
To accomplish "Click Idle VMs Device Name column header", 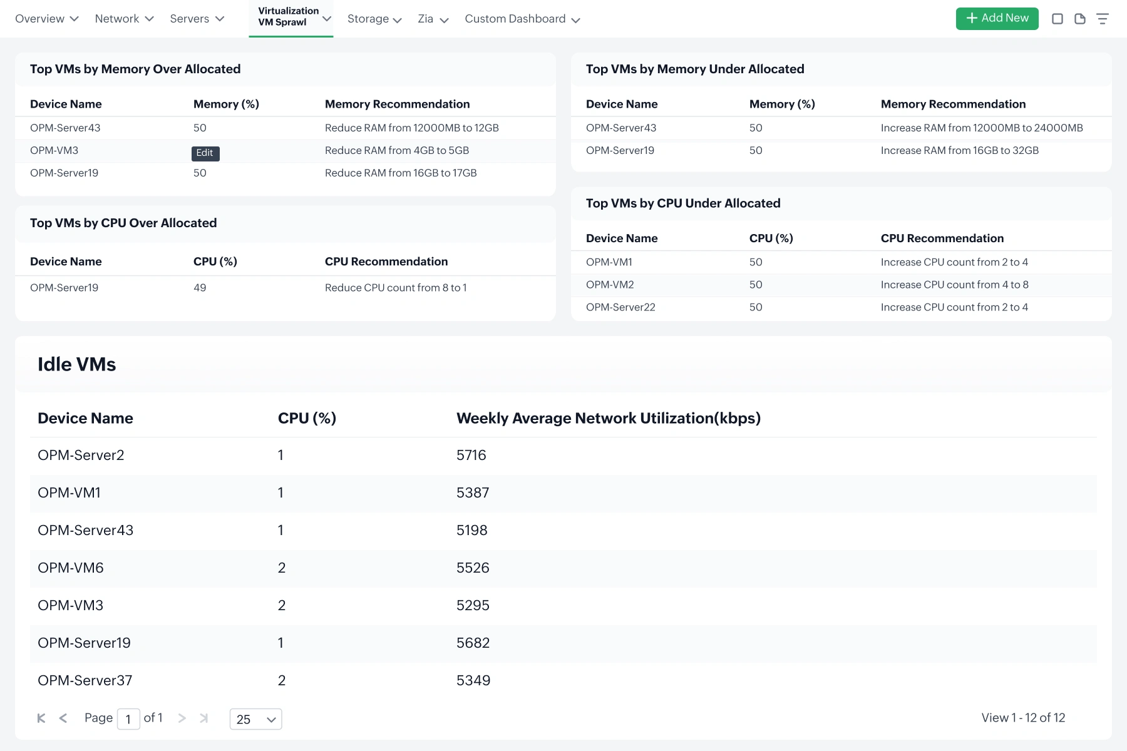I will [85, 418].
